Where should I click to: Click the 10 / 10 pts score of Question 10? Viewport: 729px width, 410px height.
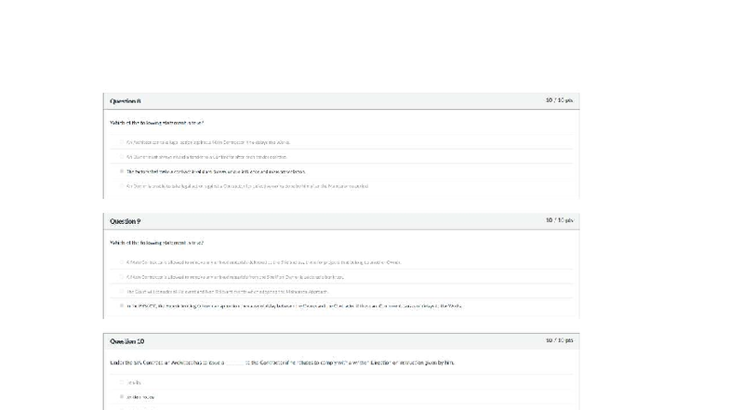[x=560, y=340]
